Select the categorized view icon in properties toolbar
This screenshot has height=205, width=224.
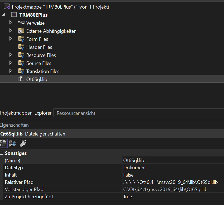tap(3, 143)
